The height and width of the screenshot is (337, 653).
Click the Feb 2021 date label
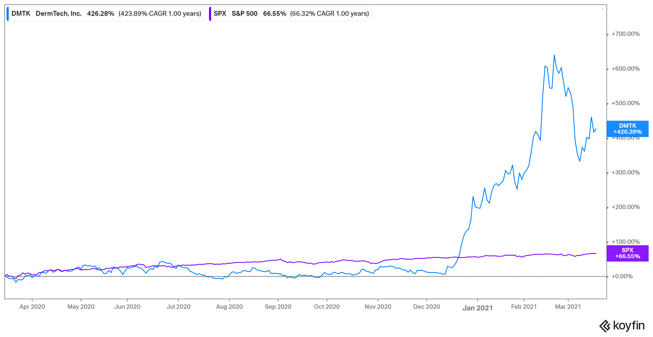click(x=524, y=307)
